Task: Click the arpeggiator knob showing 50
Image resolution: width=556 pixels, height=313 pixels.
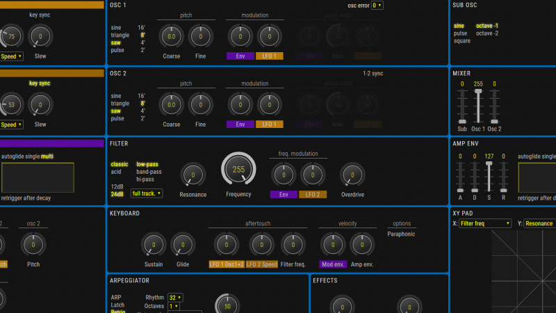Action: point(227,305)
